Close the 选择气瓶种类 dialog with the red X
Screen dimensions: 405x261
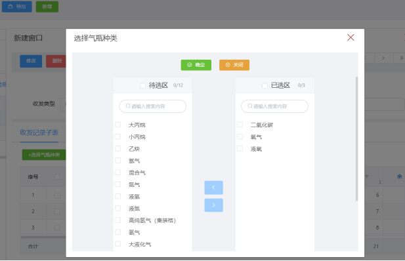(x=351, y=37)
